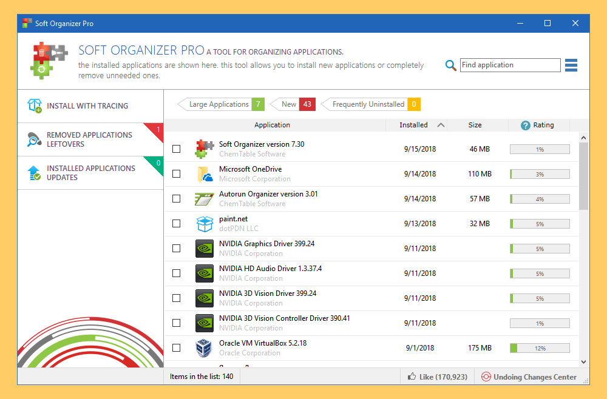Open Installed Applications Updates section
The image size is (607, 399).
(x=90, y=173)
